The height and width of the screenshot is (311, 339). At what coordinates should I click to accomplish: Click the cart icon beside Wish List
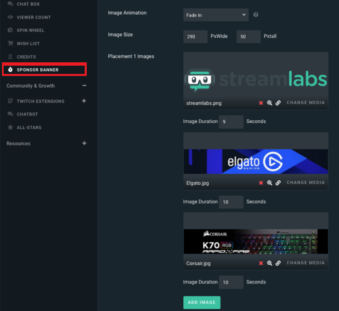10,43
